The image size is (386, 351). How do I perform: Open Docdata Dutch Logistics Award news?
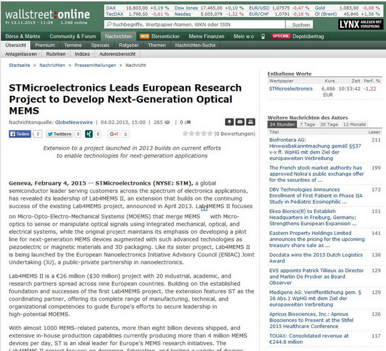(316, 258)
